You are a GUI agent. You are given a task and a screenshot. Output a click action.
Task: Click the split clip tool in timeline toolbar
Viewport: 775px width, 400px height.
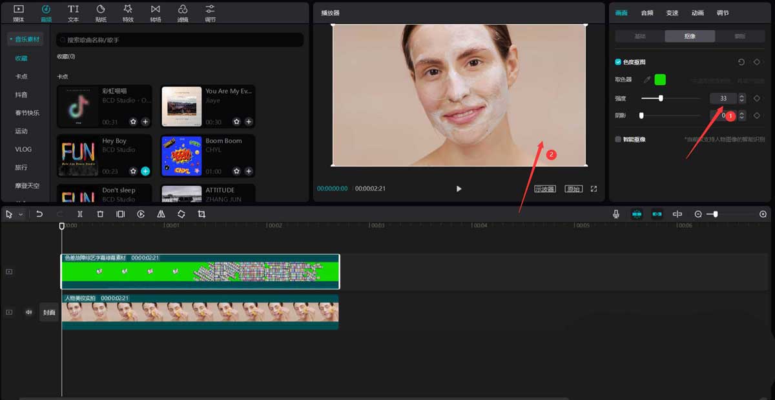(x=80, y=214)
